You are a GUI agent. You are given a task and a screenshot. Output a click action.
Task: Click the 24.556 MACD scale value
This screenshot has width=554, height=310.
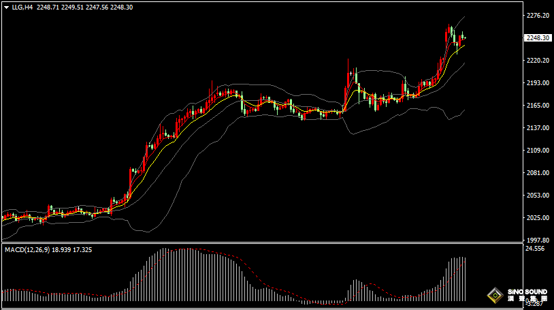pyautogui.click(x=536, y=249)
